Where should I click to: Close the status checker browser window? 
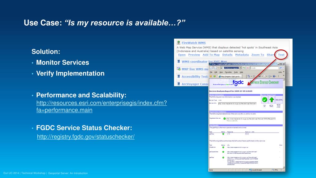coord(283,64)
